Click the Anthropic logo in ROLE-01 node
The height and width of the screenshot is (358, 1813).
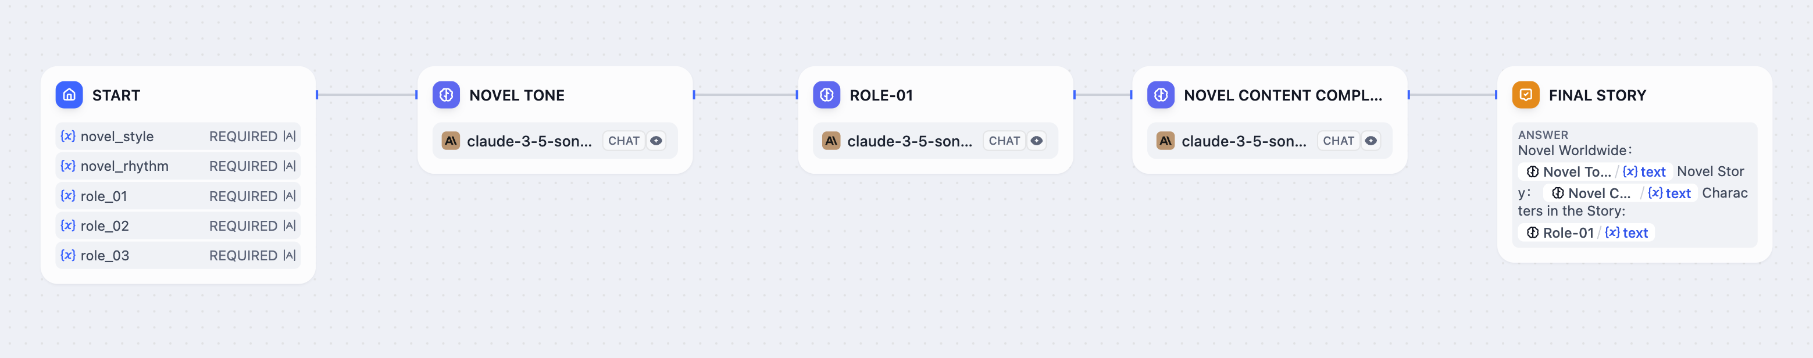[831, 141]
